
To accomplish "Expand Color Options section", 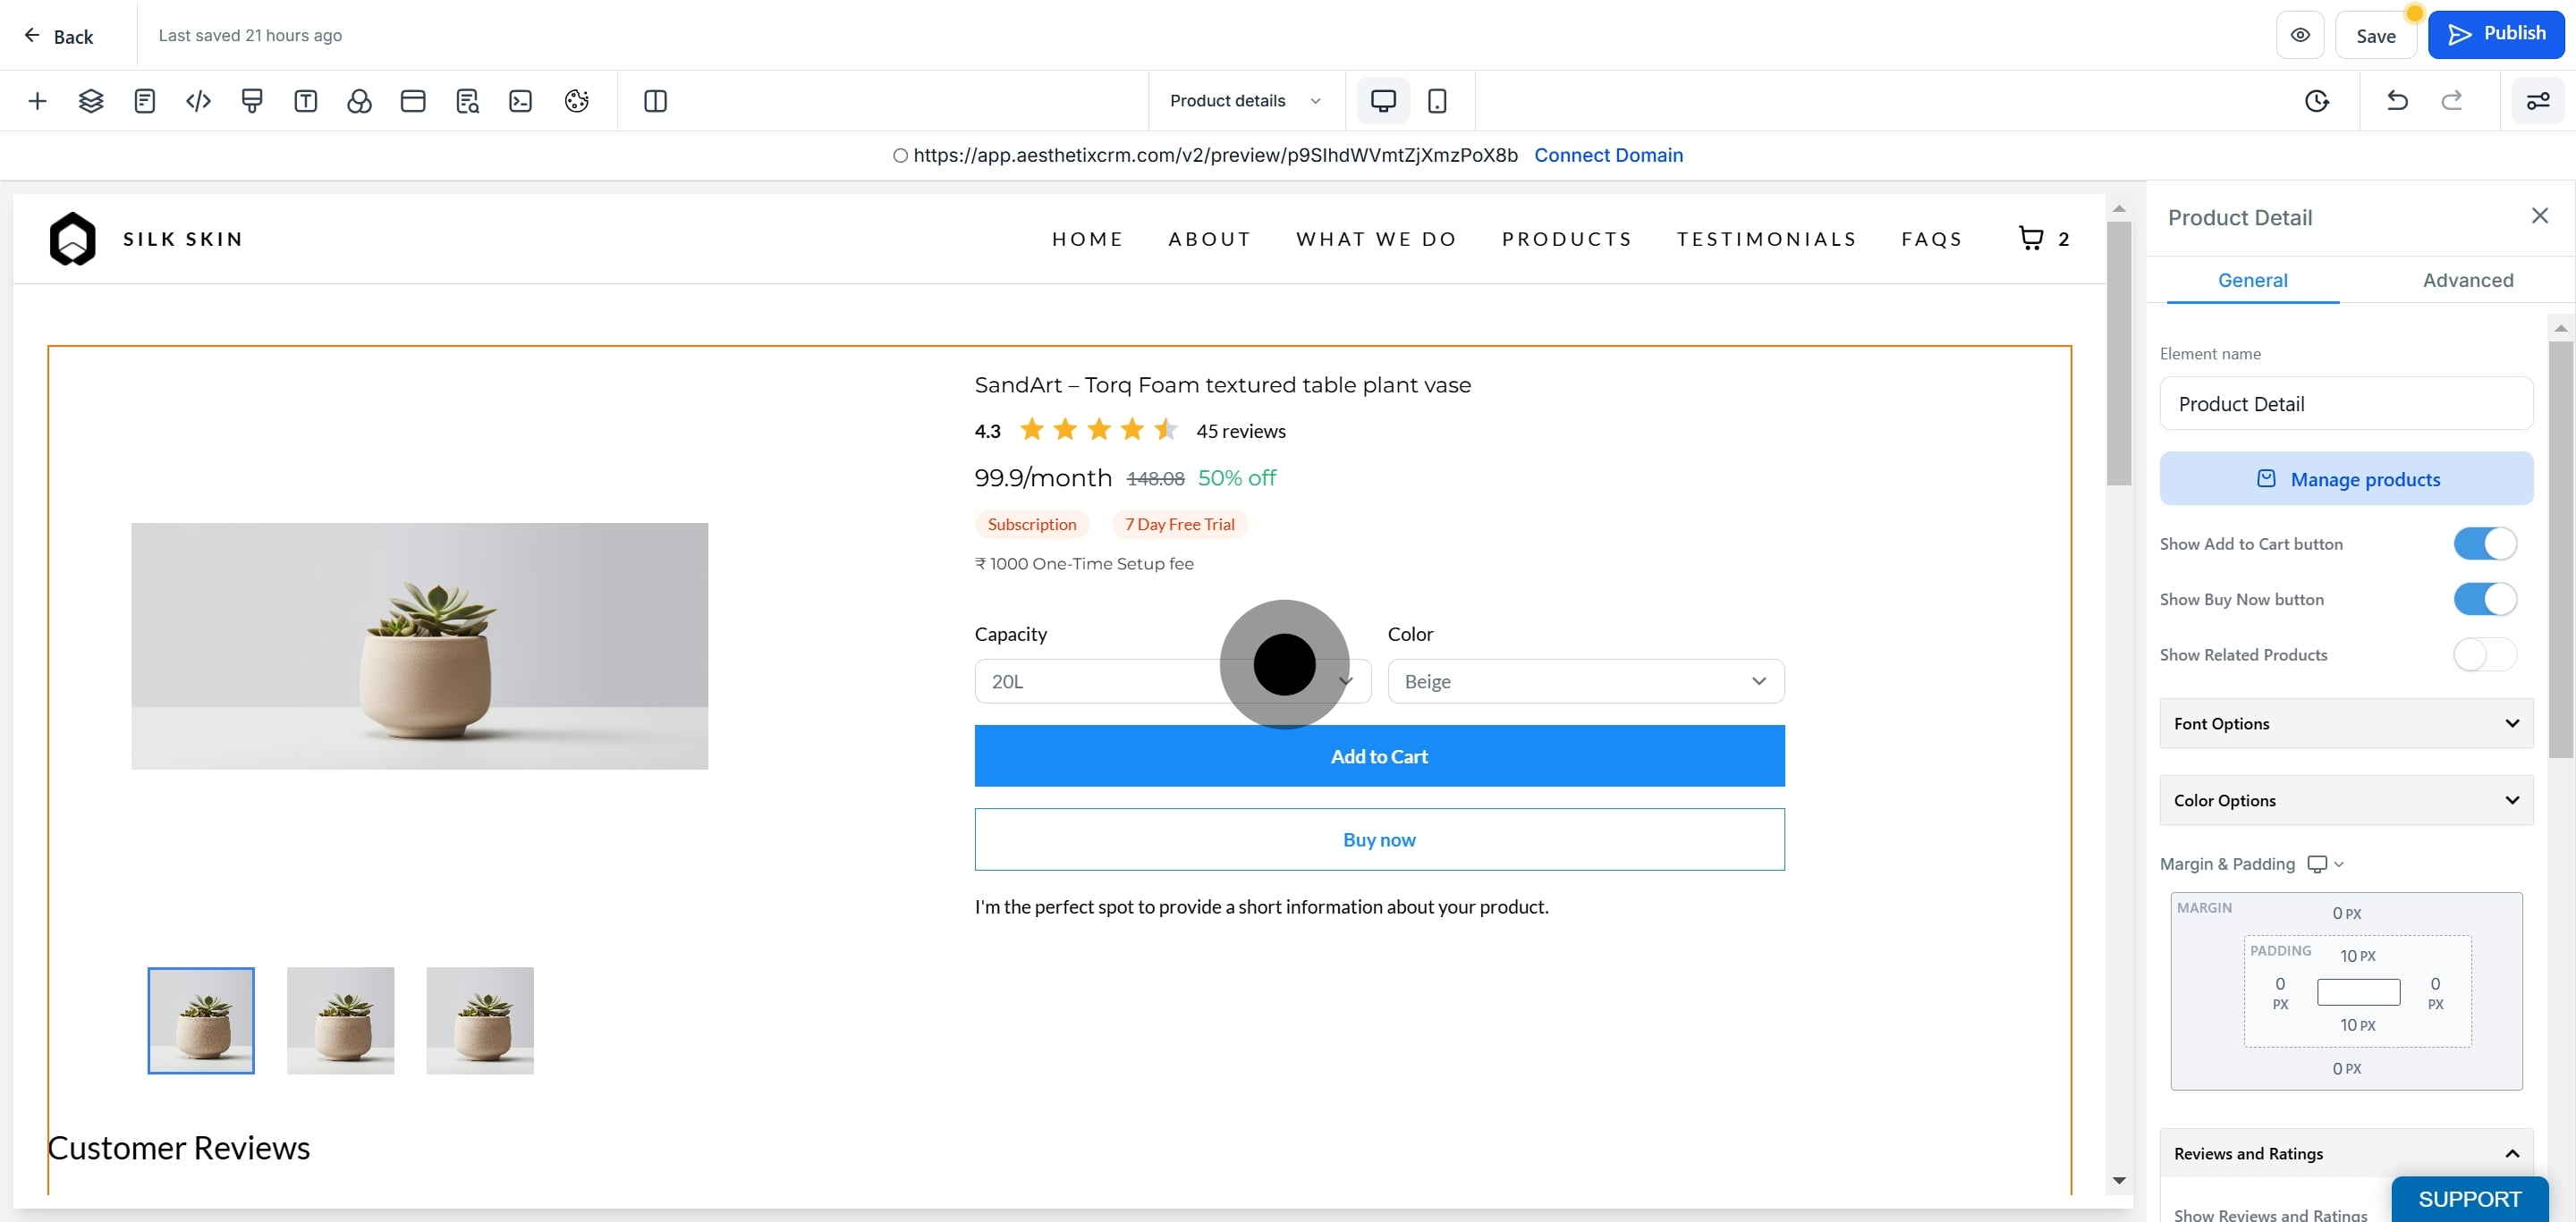I will [2346, 800].
